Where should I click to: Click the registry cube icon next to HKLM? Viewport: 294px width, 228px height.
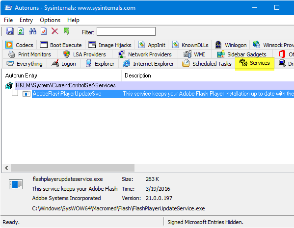click(x=9, y=85)
